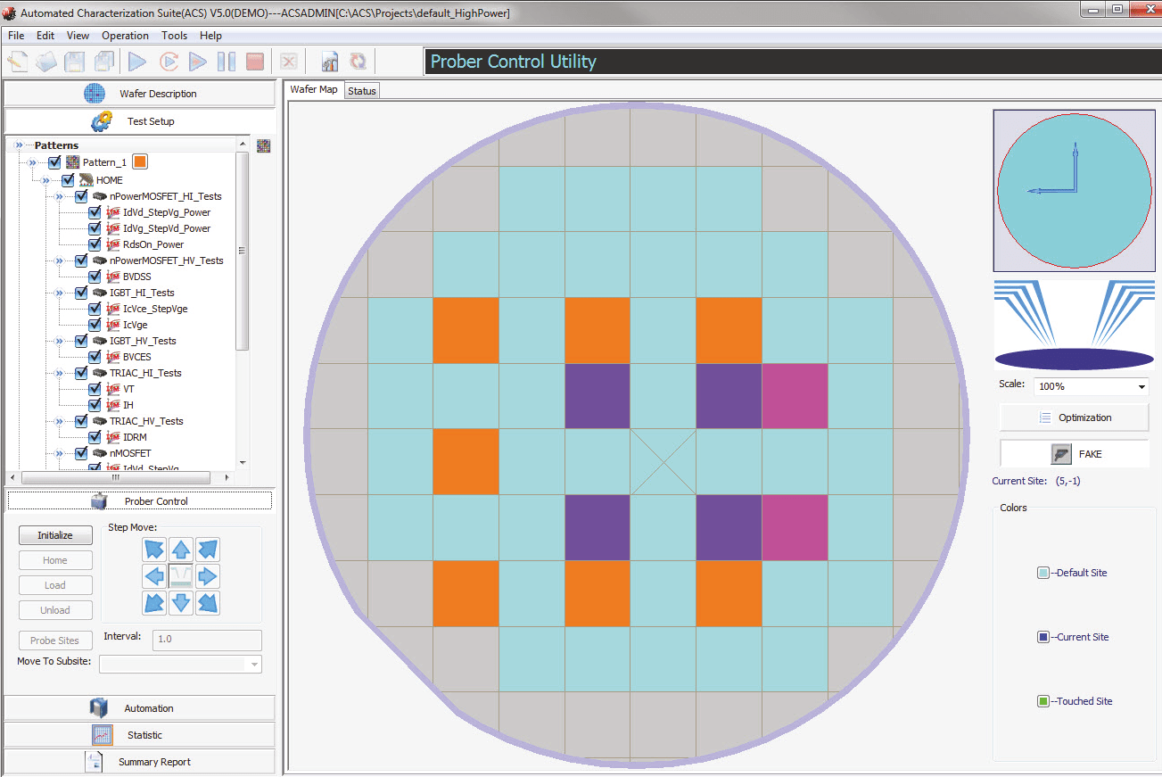The width and height of the screenshot is (1162, 777).
Task: Click the probe contact icon in step-move center
Action: tap(181, 576)
